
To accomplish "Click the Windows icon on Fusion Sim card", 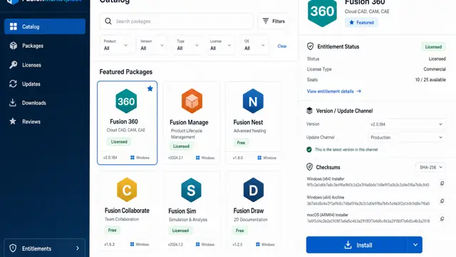I will coord(198,244).
